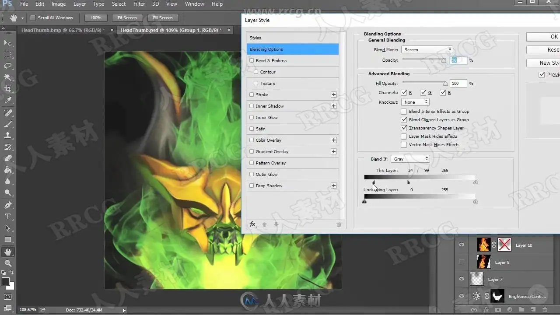The width and height of the screenshot is (560, 315).
Task: Click the link layers icon in Layers panel
Action: 474,310
